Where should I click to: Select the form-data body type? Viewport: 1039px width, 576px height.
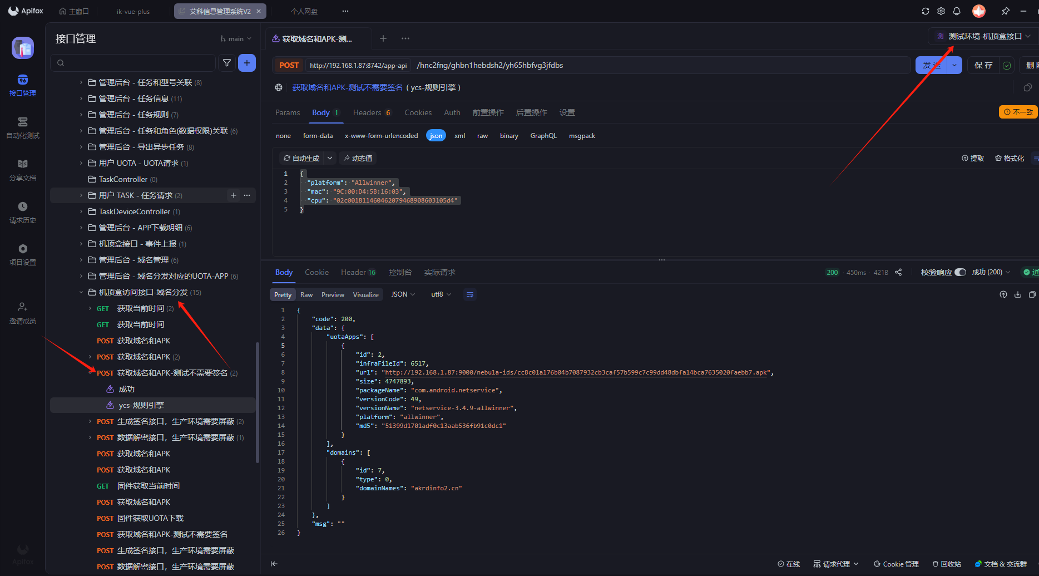pyautogui.click(x=318, y=136)
